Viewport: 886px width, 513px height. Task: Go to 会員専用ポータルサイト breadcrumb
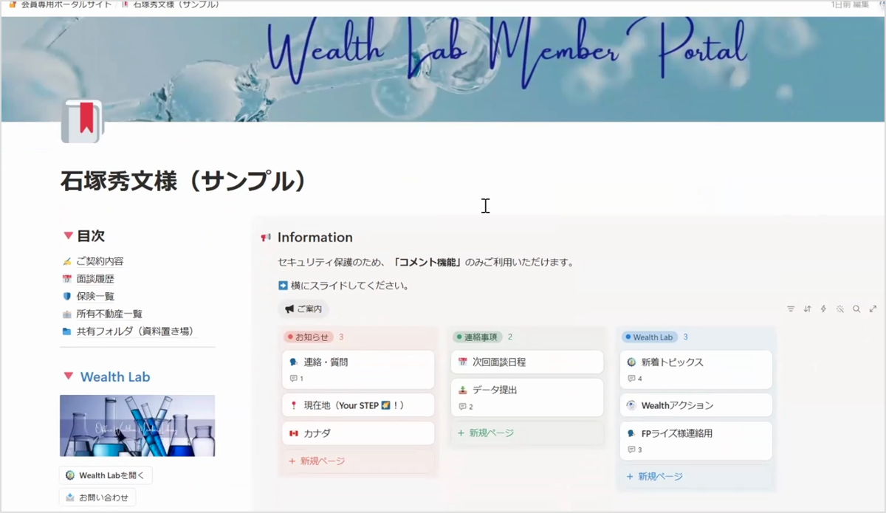coord(59,4)
